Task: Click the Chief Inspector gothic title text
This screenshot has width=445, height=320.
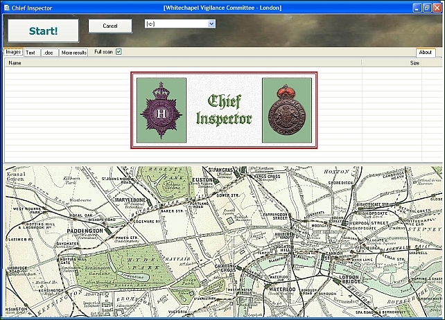Action: point(224,110)
